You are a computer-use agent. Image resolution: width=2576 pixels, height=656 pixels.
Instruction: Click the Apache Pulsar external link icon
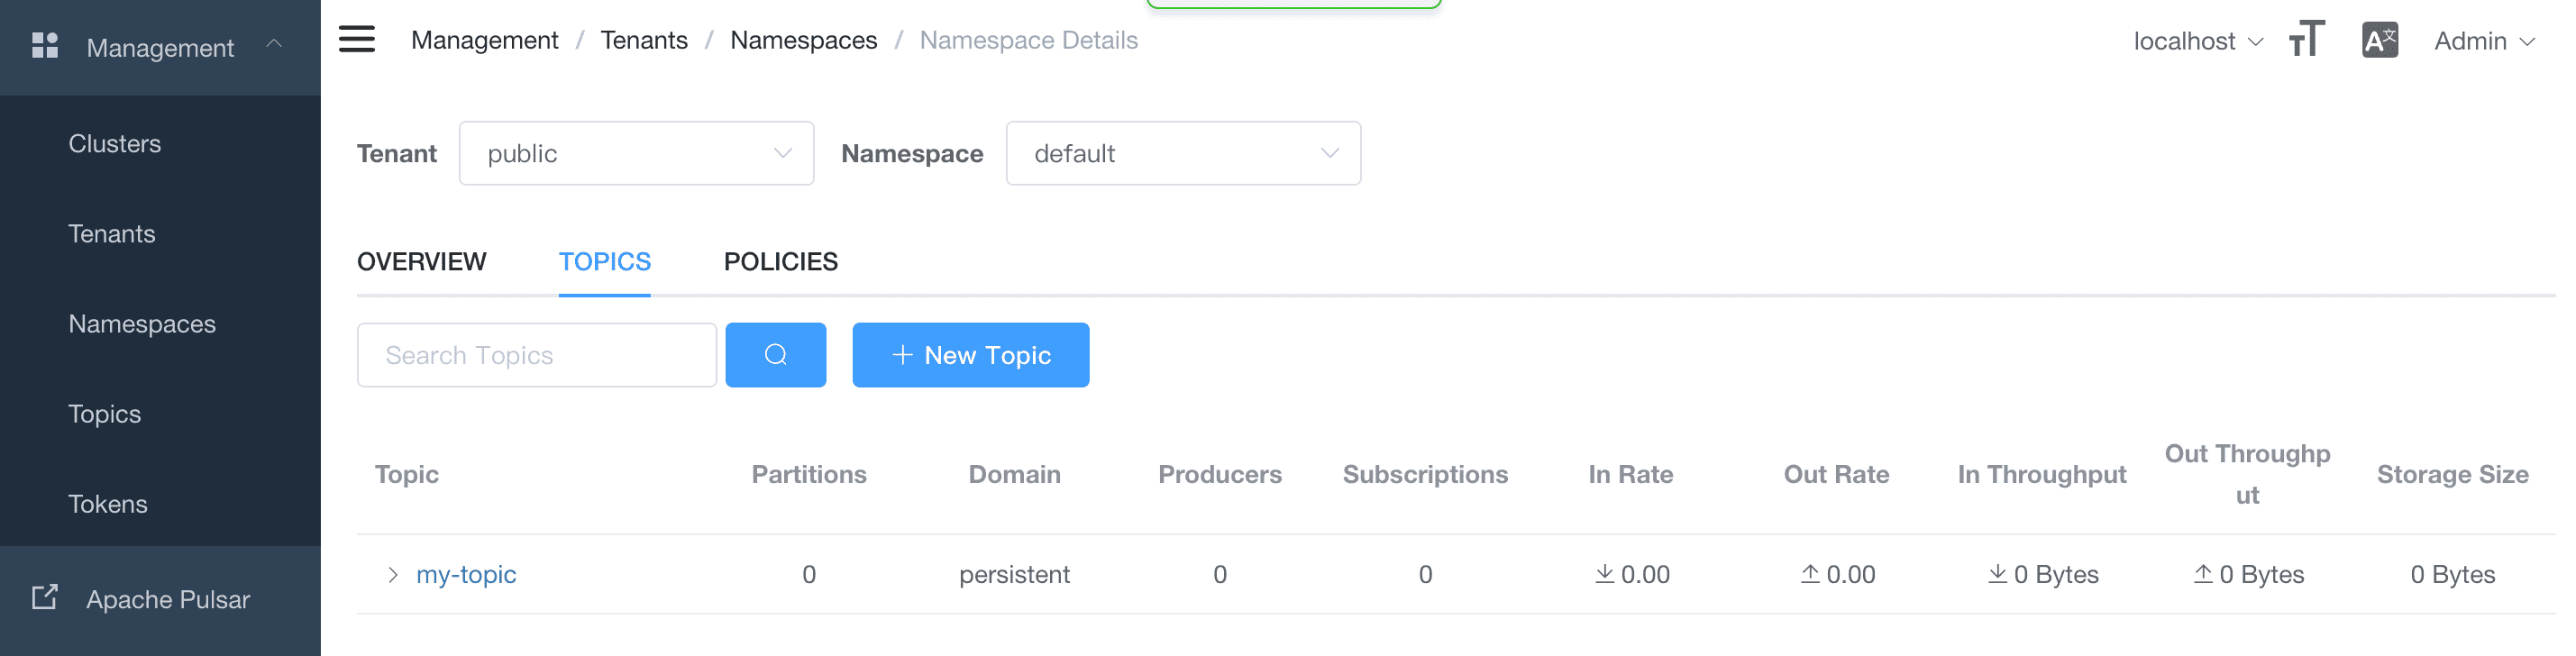click(x=45, y=598)
